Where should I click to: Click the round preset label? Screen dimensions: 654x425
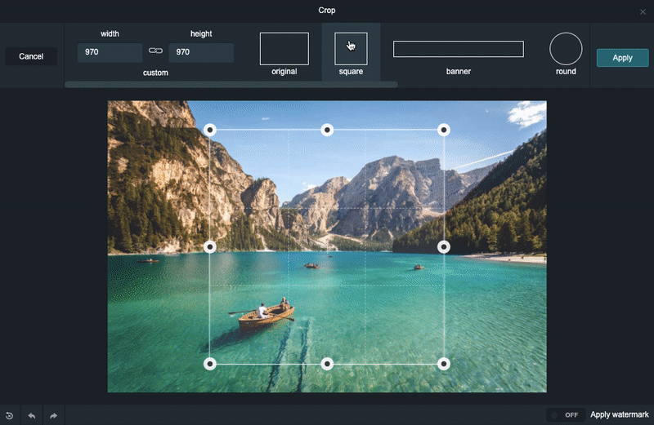coord(566,71)
